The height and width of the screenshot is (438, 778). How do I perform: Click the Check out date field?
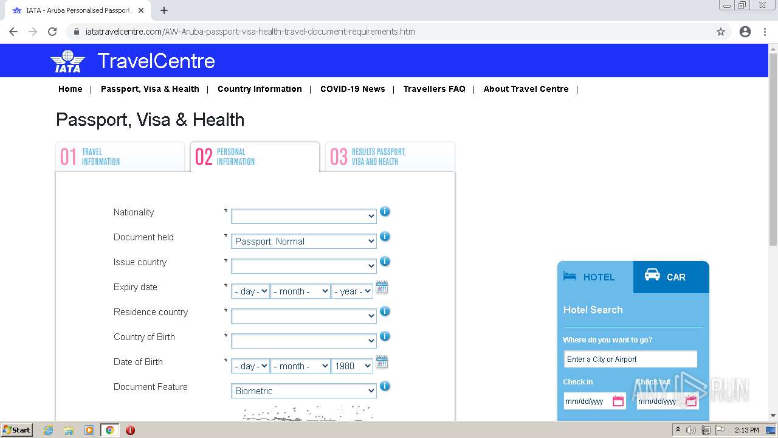(x=667, y=401)
